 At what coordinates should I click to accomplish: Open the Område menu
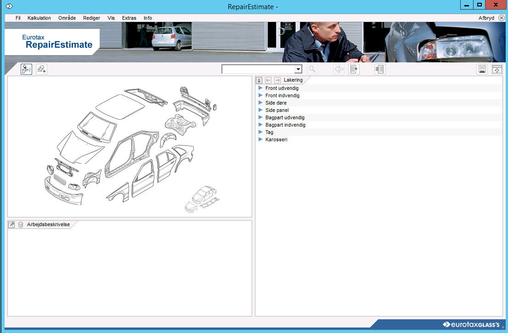(67, 18)
